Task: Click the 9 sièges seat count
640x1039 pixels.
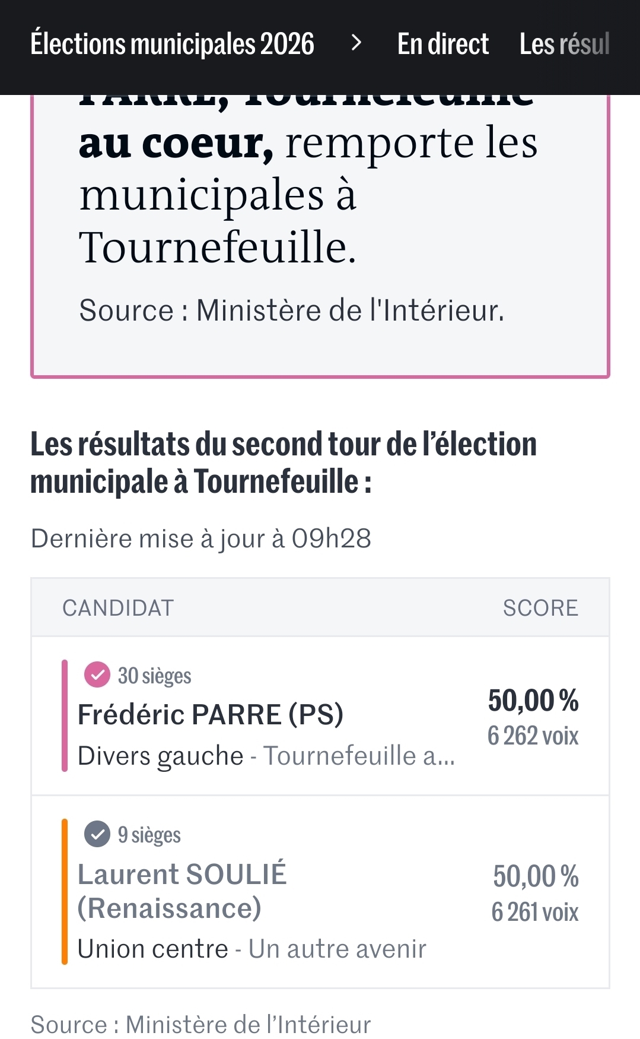Action: (149, 835)
